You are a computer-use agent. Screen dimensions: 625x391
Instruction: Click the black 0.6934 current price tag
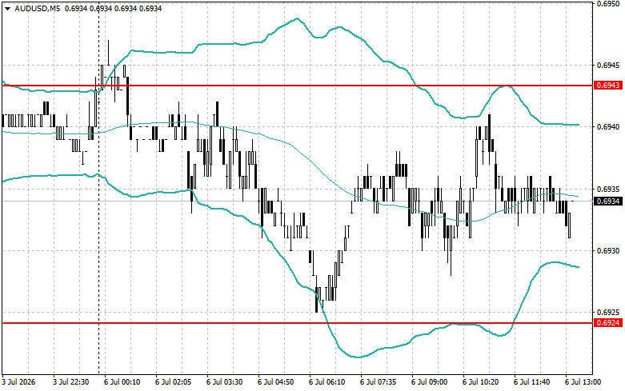[x=608, y=201]
